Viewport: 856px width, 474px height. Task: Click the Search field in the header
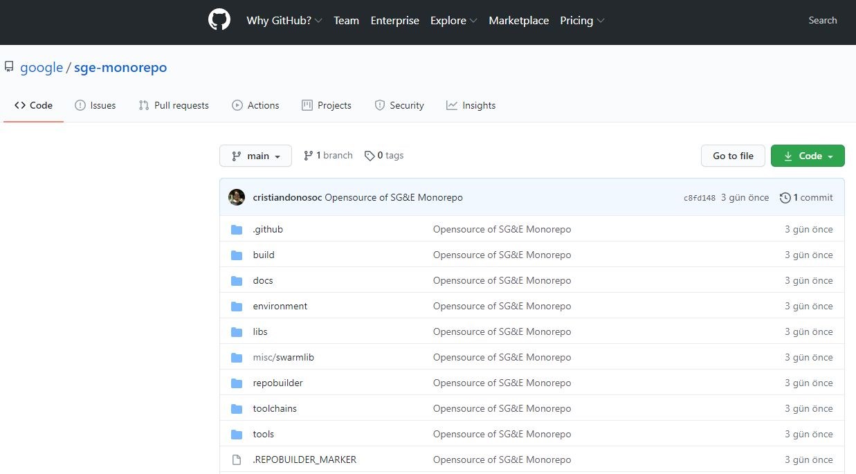(x=823, y=20)
